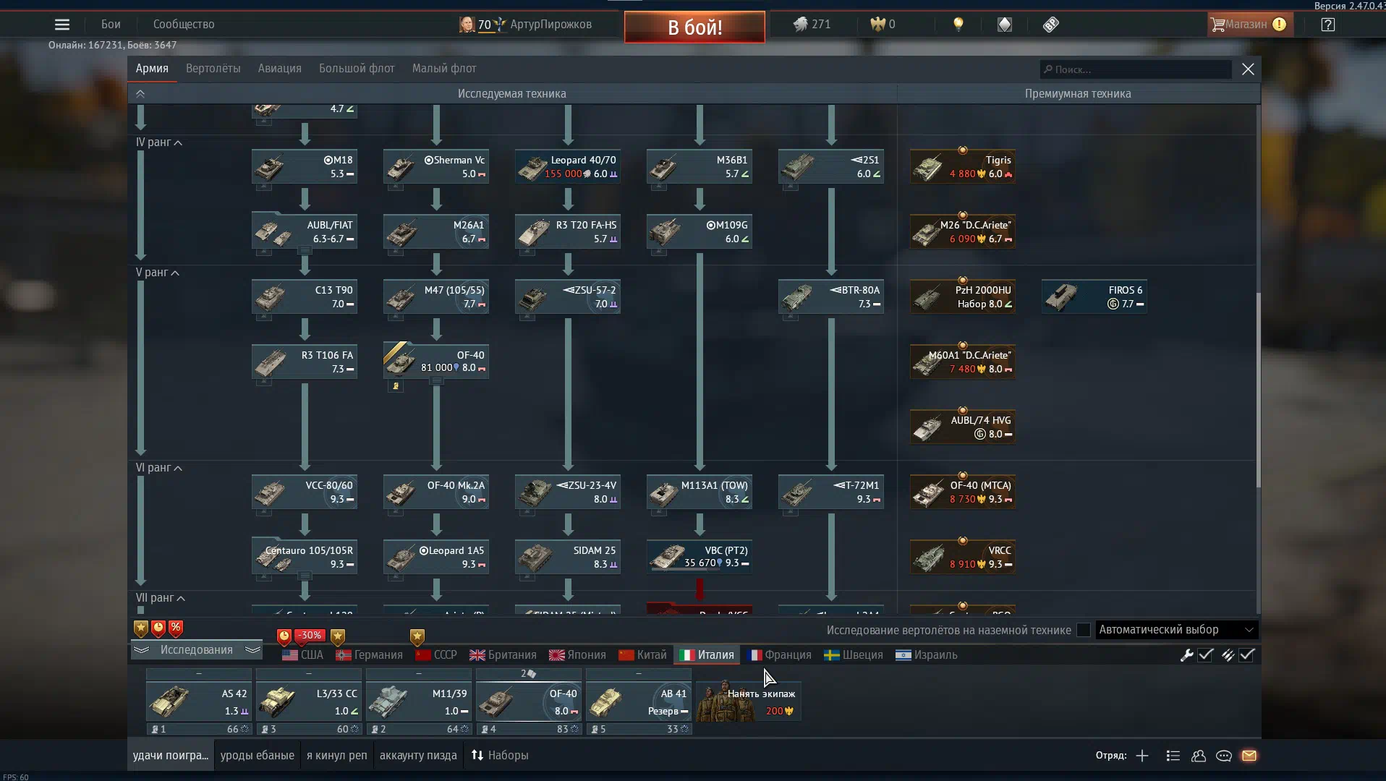Open the Магазин shop cart
The image size is (1386, 781).
(1250, 25)
